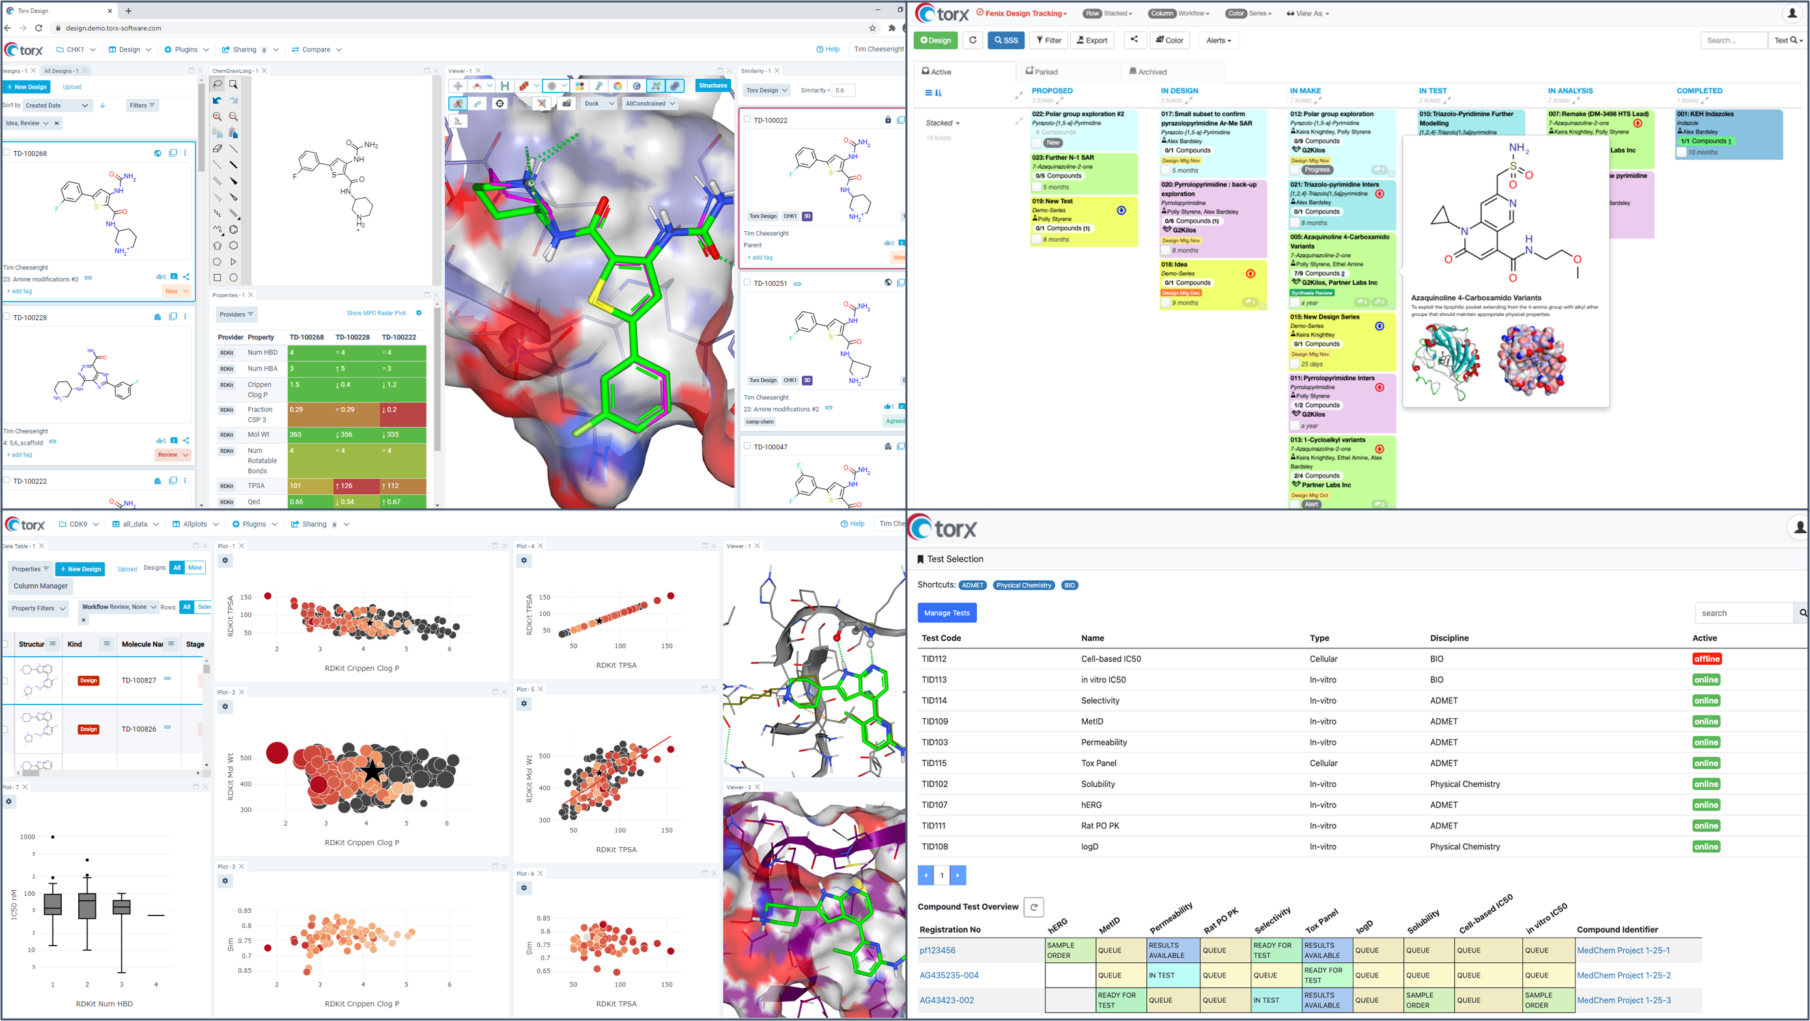
Task: Choose the cyclopentadiene ring tool
Action: (x=217, y=246)
